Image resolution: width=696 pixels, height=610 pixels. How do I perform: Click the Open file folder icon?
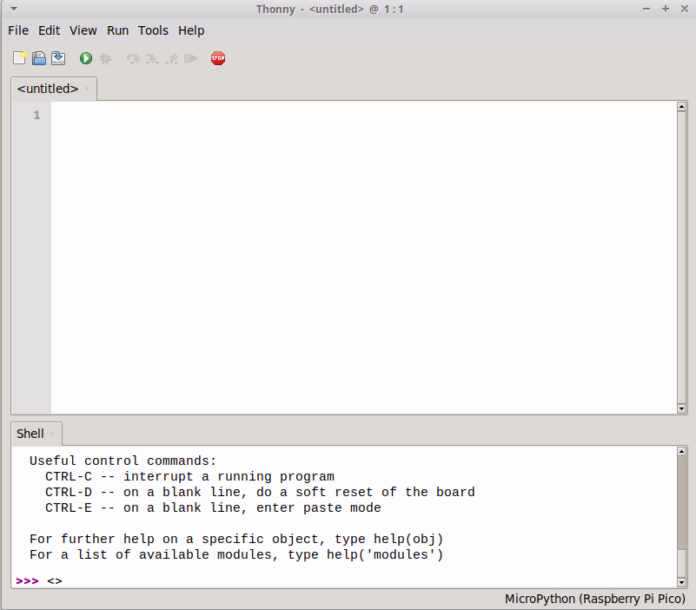click(x=39, y=58)
